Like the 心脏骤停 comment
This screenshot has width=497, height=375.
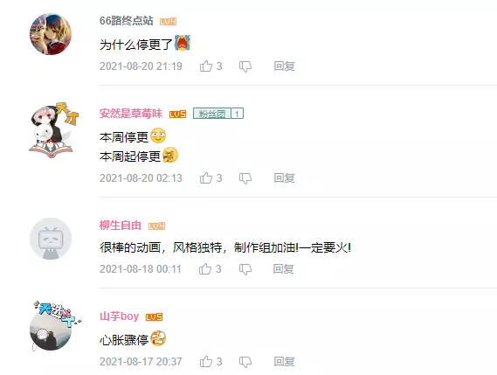[x=206, y=361]
